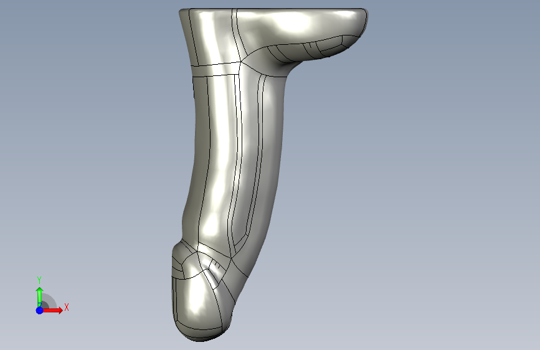Screen dimensions: 540x350
Task: Click the green Y axis arrow of triad
Action: pyautogui.click(x=40, y=296)
